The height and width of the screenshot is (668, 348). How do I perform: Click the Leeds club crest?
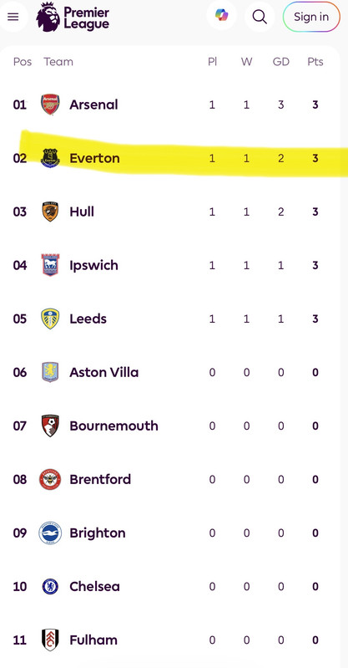[x=50, y=319]
